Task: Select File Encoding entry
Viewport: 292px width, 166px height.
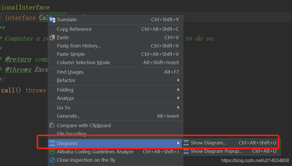Action: tap(115, 133)
